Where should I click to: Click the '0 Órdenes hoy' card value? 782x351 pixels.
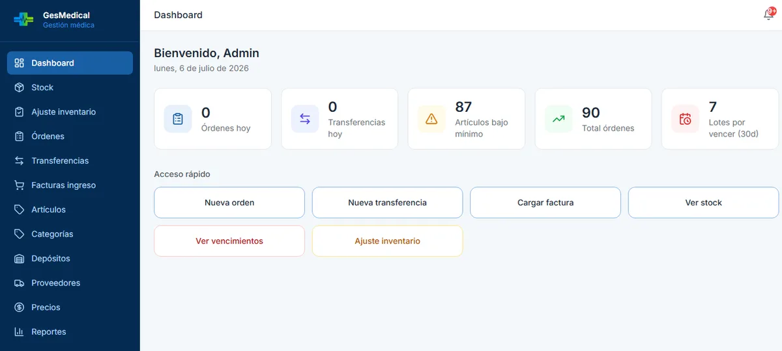[206, 113]
